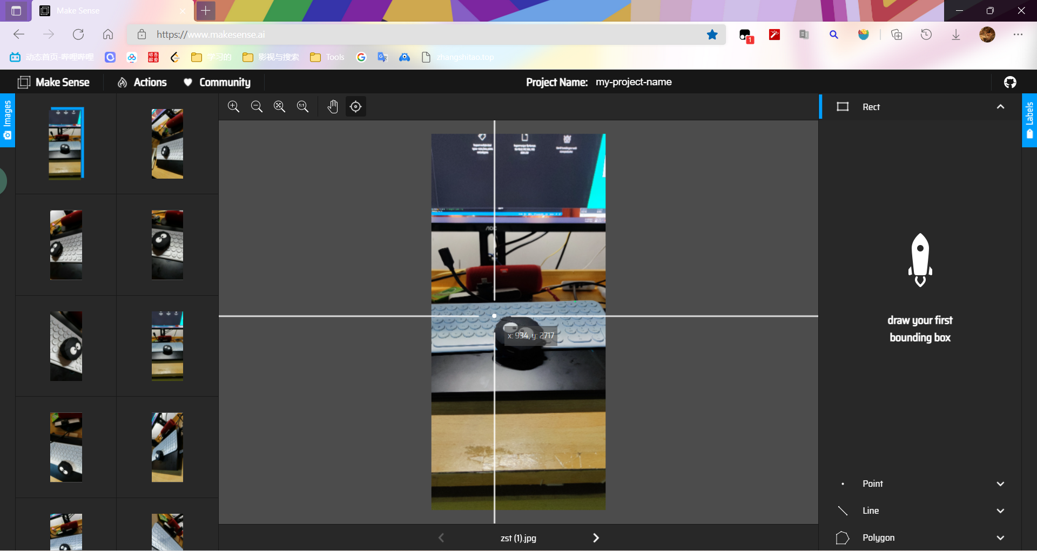Viewport: 1037px width, 551px height.
Task: Open the zhangshitao.top bookmark
Action: [x=457, y=57]
